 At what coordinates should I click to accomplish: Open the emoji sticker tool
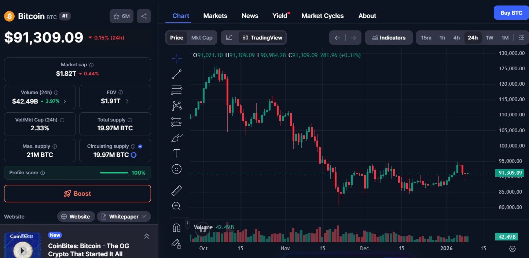click(x=176, y=169)
